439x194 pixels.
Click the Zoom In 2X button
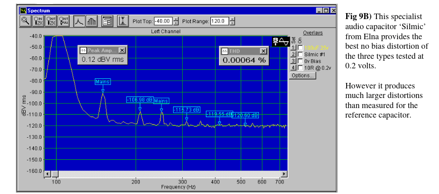point(38,21)
